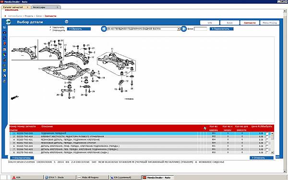Click the round help question-mark icon
The image size is (288, 180).
(x=67, y=22)
